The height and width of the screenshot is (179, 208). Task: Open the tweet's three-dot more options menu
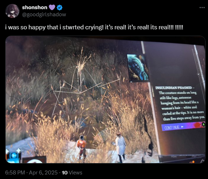202,7
